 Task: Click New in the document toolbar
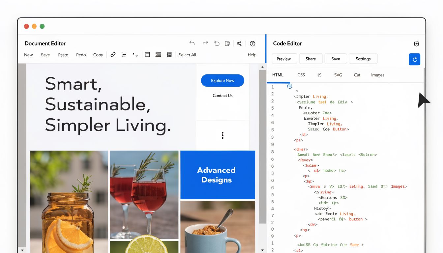pos(28,55)
